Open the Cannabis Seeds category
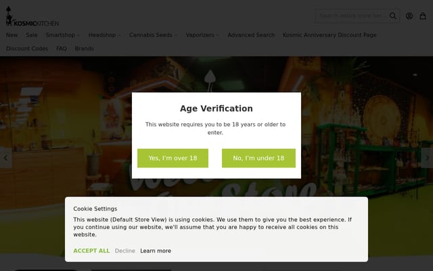433x271 pixels. coord(151,35)
